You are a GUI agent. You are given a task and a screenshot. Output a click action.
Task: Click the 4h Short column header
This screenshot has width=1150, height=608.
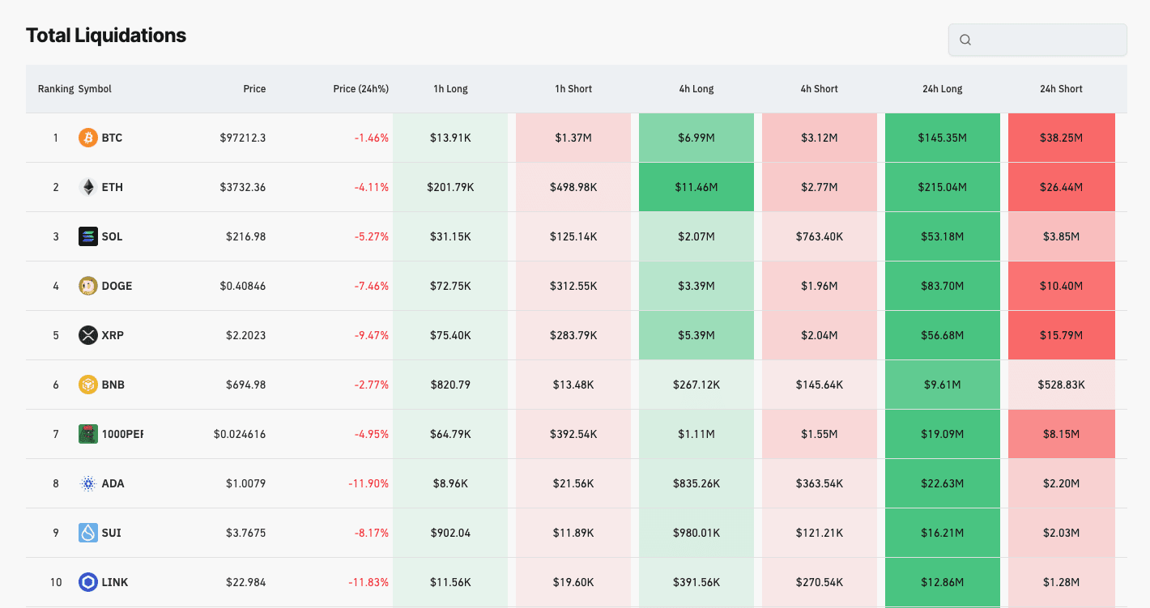coord(819,89)
